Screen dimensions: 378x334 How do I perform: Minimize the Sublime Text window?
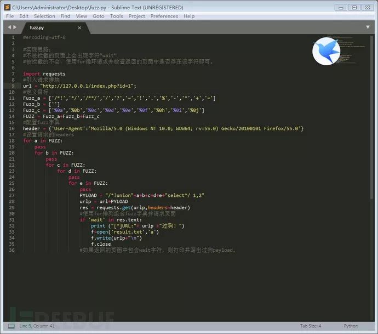point(342,7)
